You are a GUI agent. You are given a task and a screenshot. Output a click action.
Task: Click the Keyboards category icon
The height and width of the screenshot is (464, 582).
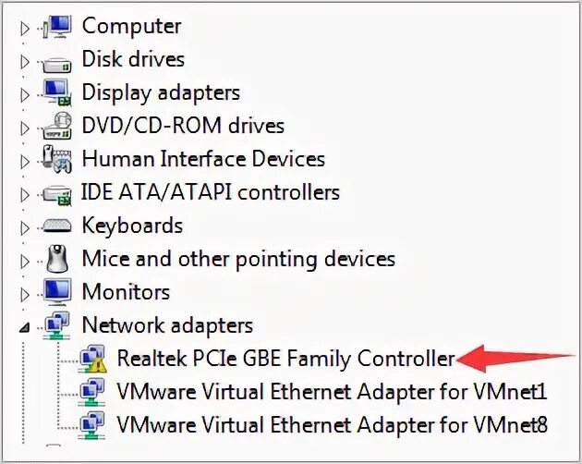56,226
